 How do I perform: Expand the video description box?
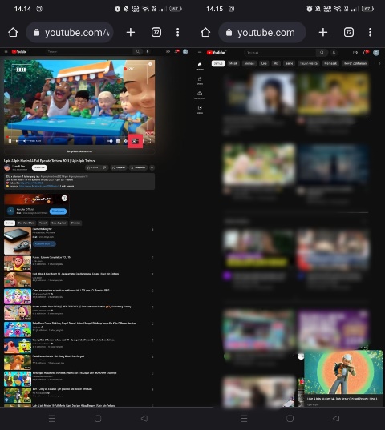click(79, 181)
